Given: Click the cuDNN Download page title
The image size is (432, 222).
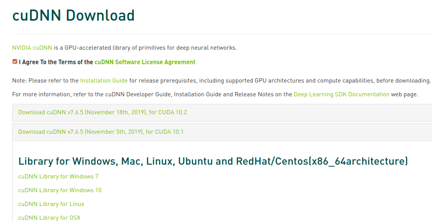Looking at the screenshot, I should click(73, 15).
